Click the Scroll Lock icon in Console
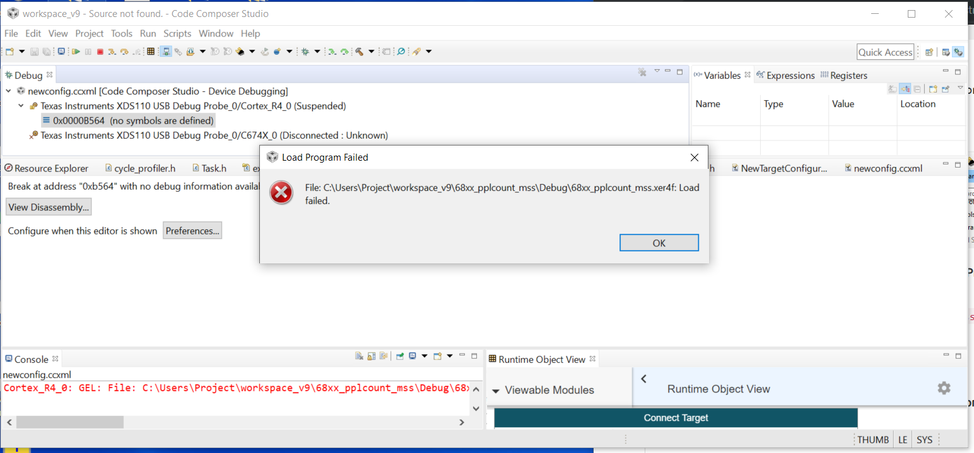The image size is (974, 453). click(372, 356)
